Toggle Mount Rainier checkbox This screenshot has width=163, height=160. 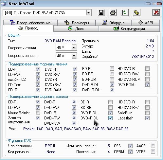tap(38, 113)
